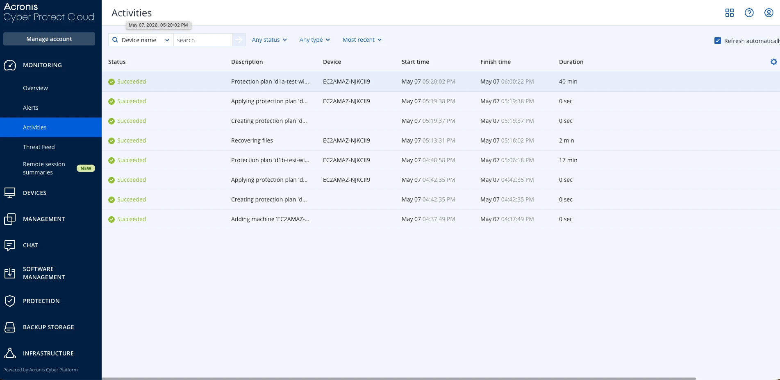
Task: Click the Devices monitor icon
Action: coord(10,193)
